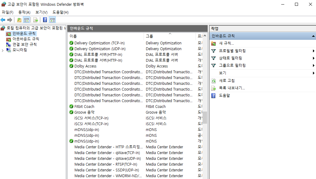
Task: Click the 연결 보안 규칙 tree icon
Action: coord(9,44)
